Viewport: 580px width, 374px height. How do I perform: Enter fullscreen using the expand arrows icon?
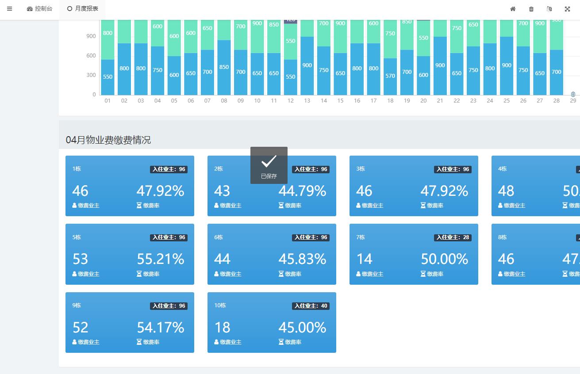point(568,9)
